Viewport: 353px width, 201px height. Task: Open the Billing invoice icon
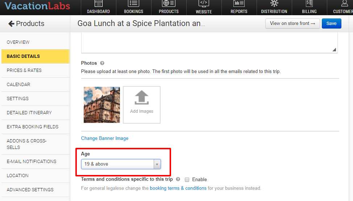pyautogui.click(x=309, y=4)
